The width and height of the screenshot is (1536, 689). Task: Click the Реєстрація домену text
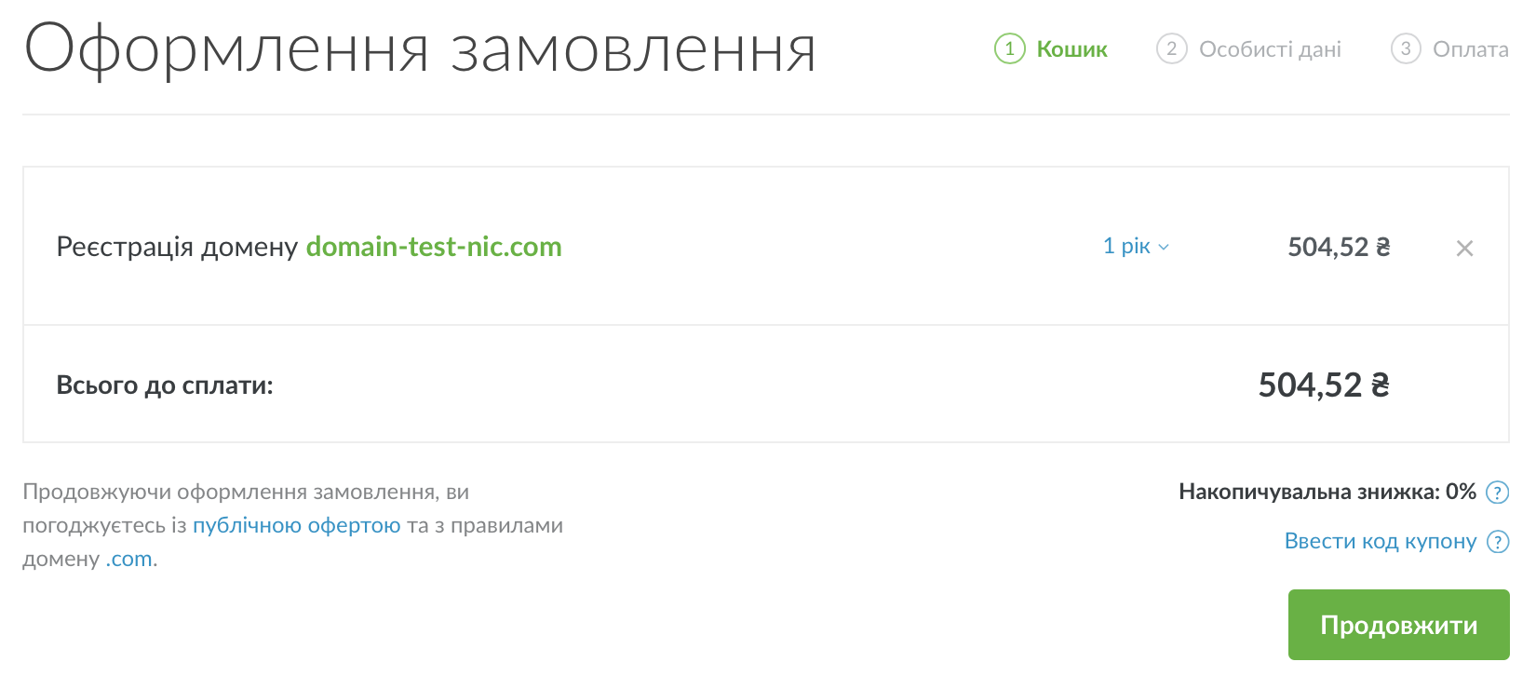[x=177, y=247]
